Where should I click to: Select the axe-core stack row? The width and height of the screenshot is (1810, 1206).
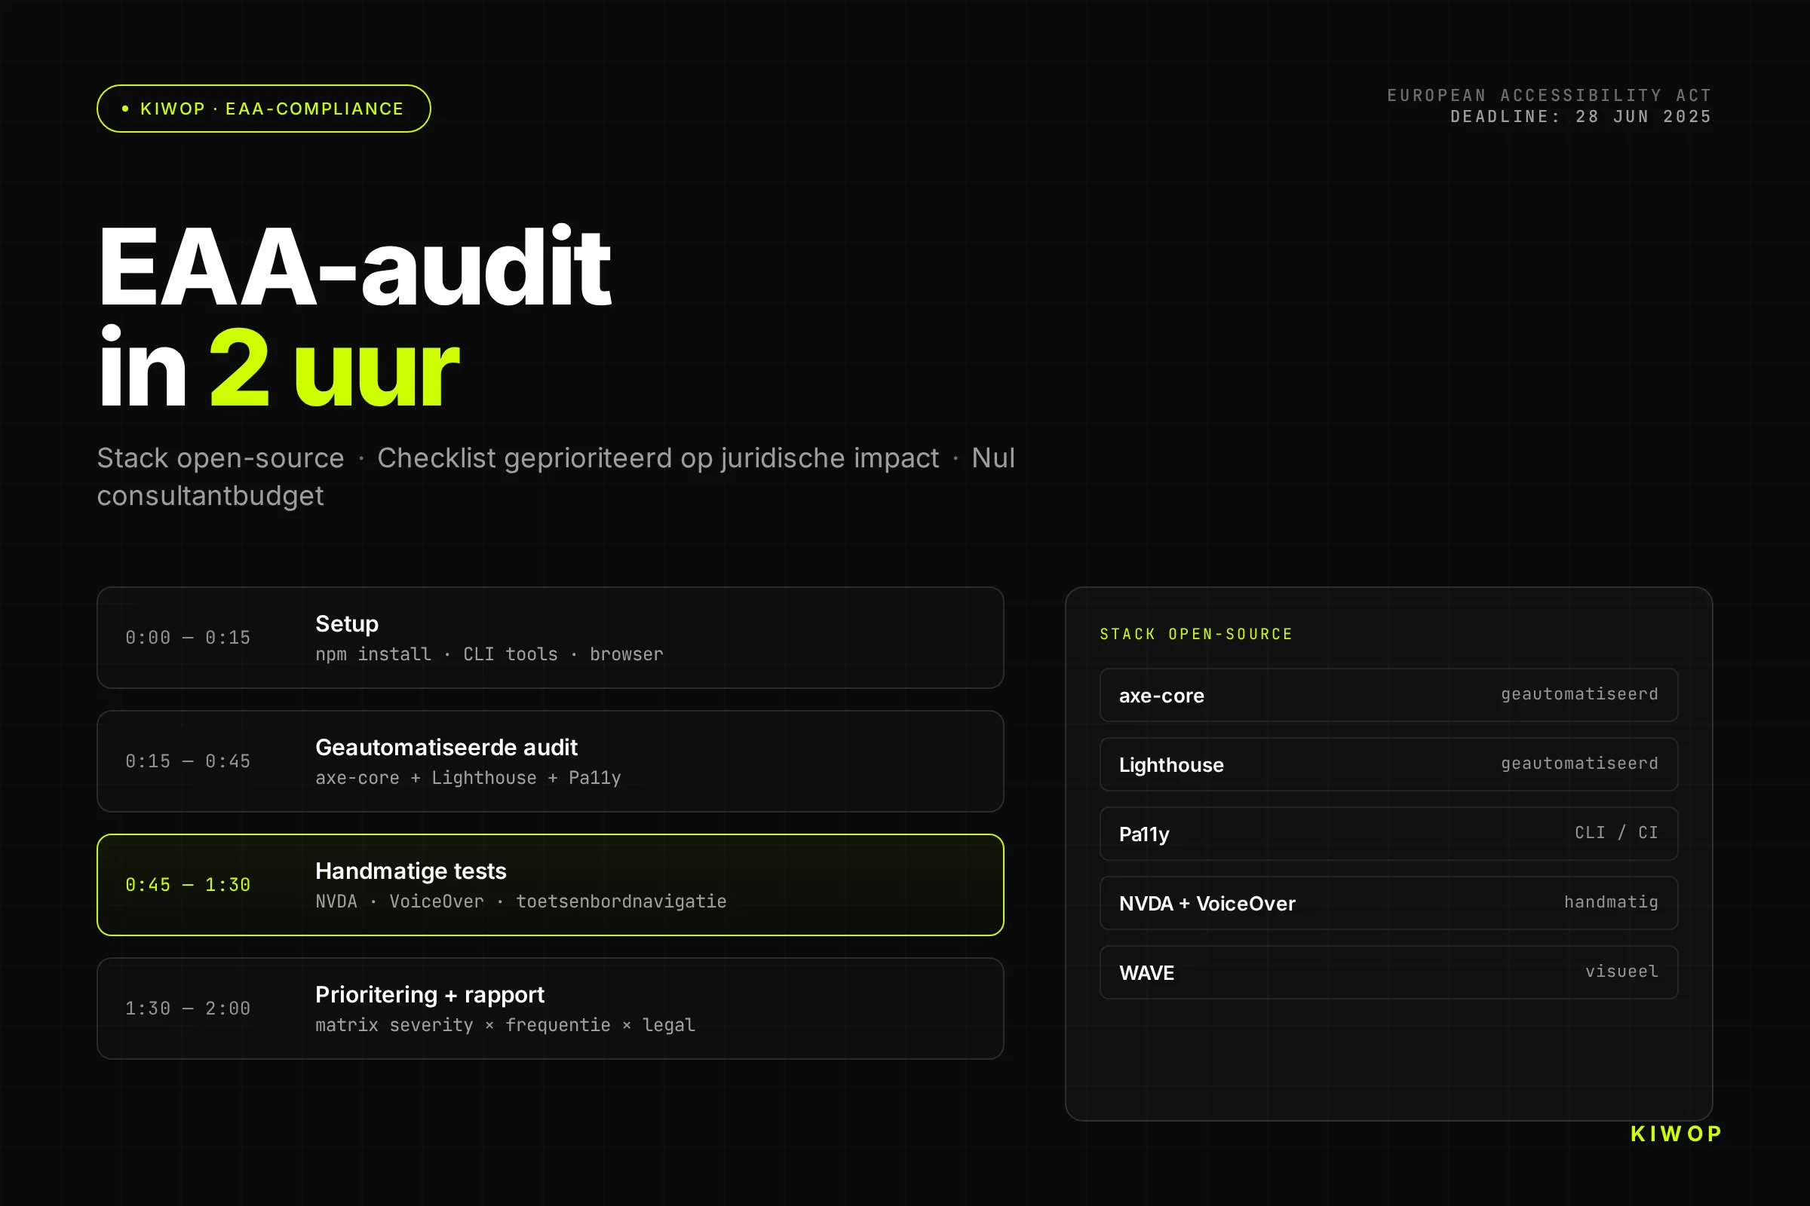point(1388,695)
